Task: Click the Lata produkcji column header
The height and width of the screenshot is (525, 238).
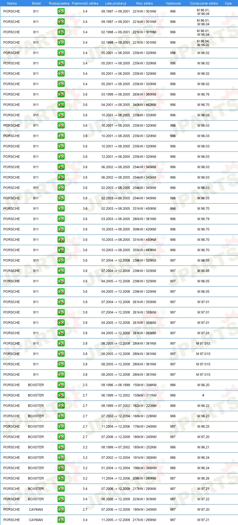Action: pos(116,3)
